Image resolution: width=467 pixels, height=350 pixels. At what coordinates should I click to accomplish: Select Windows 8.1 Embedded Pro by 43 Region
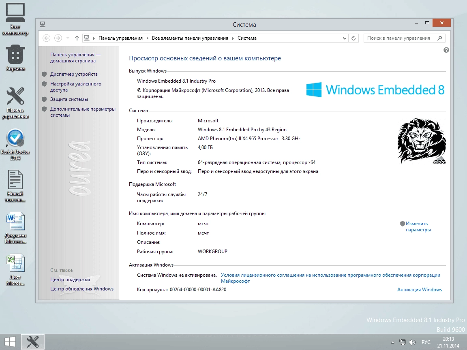[x=242, y=130]
